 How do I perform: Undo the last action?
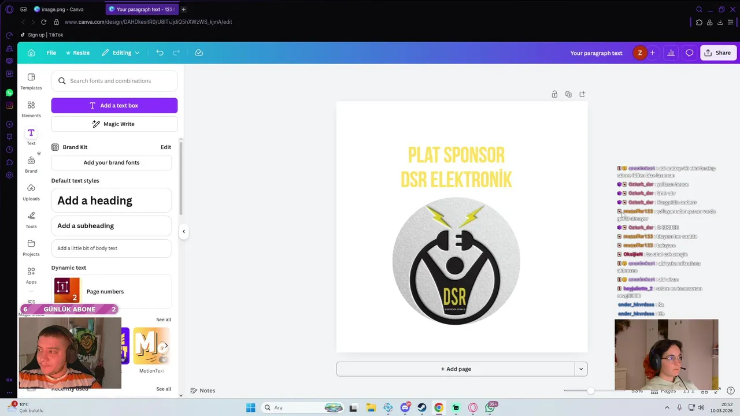[160, 53]
